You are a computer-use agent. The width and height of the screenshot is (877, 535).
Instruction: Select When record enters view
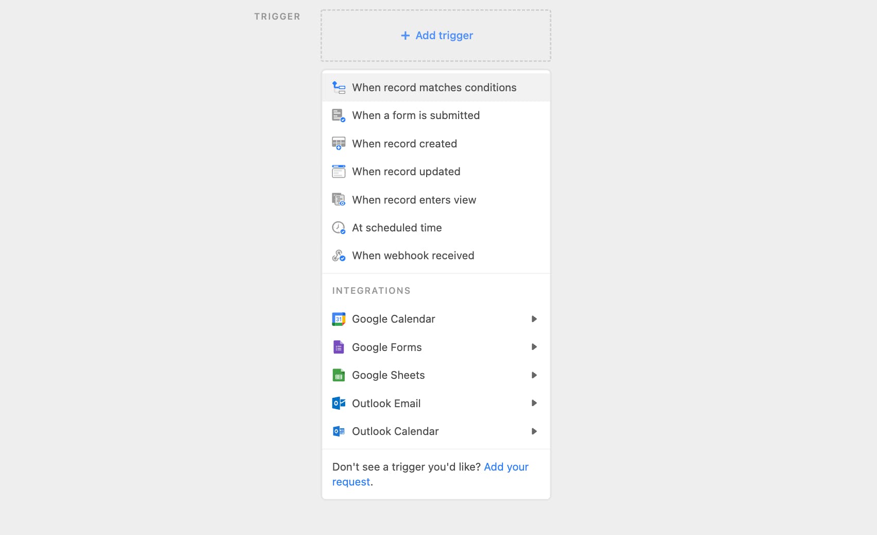436,200
